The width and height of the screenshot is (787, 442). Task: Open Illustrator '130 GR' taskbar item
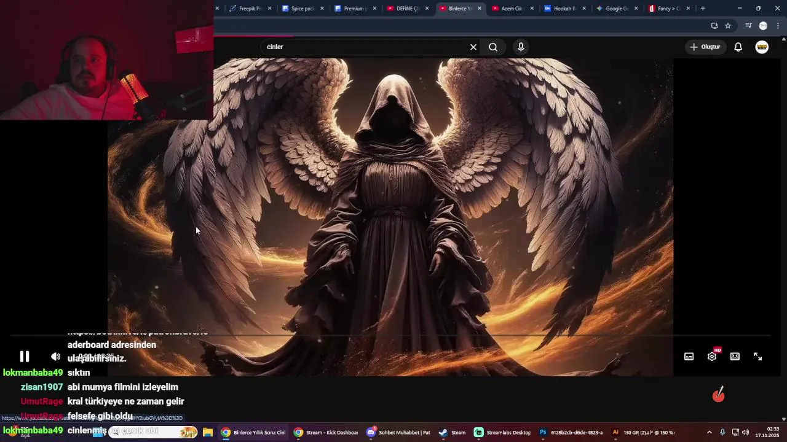[643, 433]
